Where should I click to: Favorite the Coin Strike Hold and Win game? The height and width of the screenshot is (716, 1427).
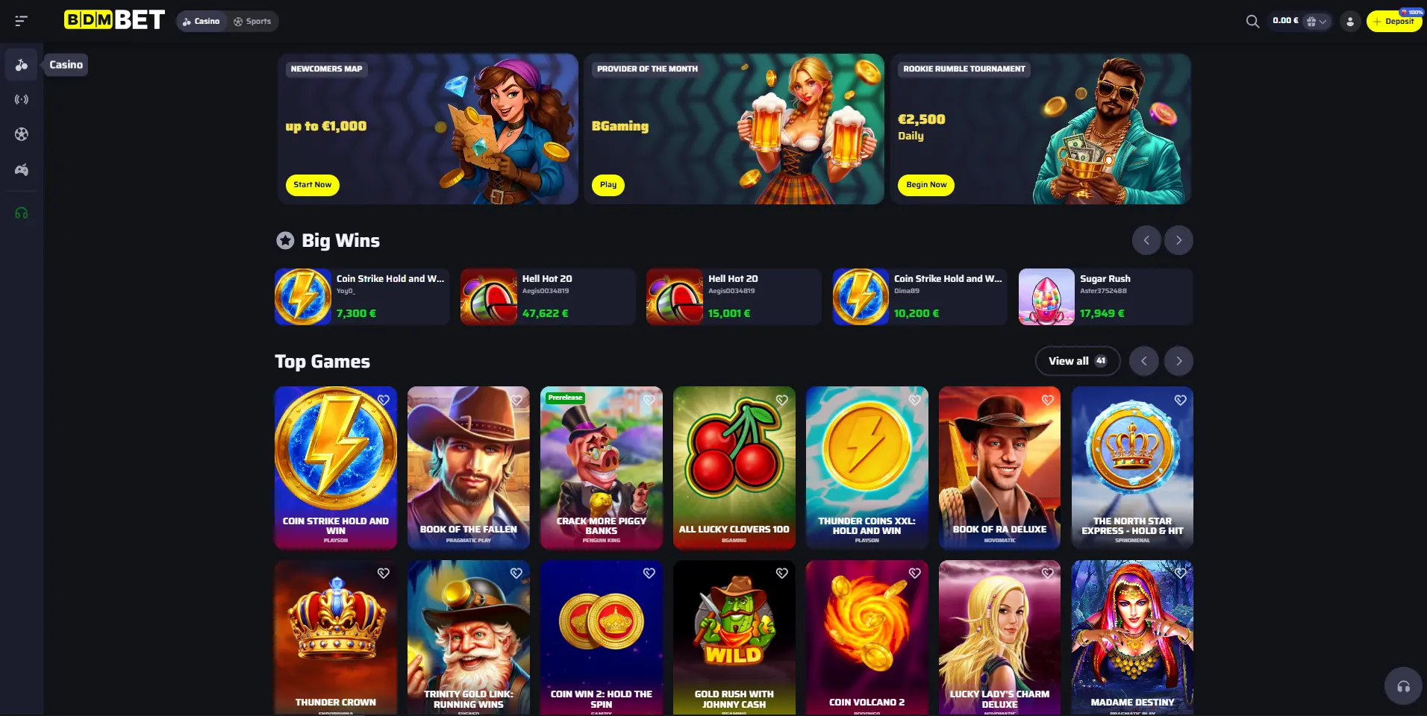pos(384,400)
